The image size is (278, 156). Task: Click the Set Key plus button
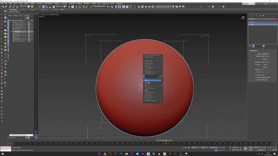(x=245, y=149)
